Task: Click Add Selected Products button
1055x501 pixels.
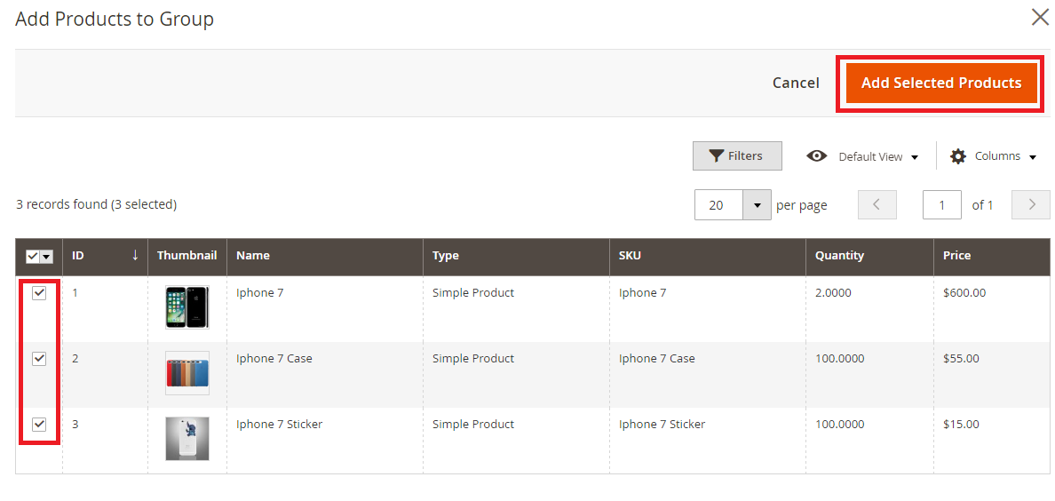Action: coord(941,83)
